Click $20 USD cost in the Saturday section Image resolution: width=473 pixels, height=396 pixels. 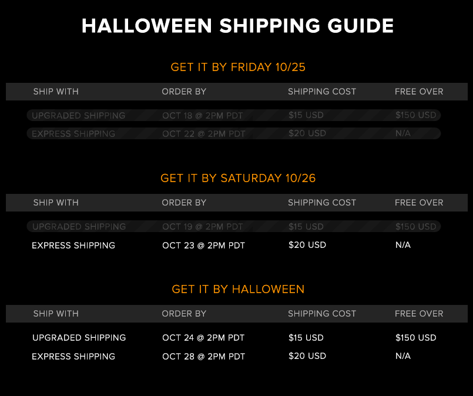(307, 244)
